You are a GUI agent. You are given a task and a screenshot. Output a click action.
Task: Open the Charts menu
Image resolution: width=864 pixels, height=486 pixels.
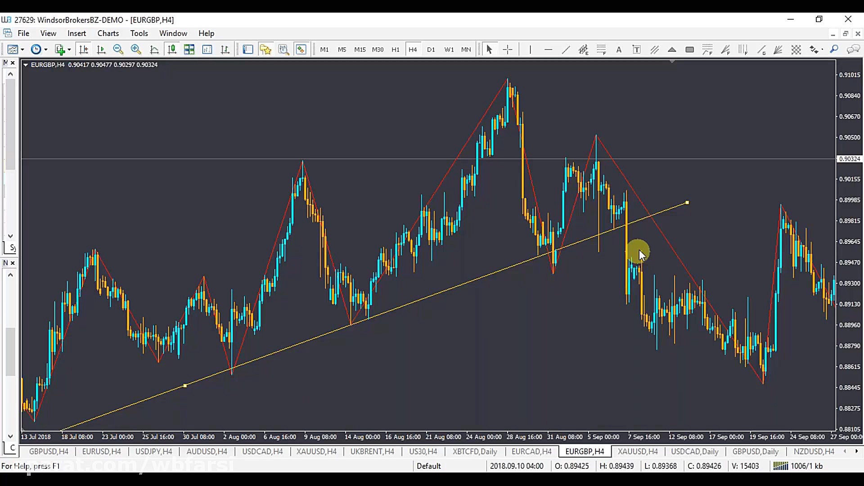[x=108, y=33]
